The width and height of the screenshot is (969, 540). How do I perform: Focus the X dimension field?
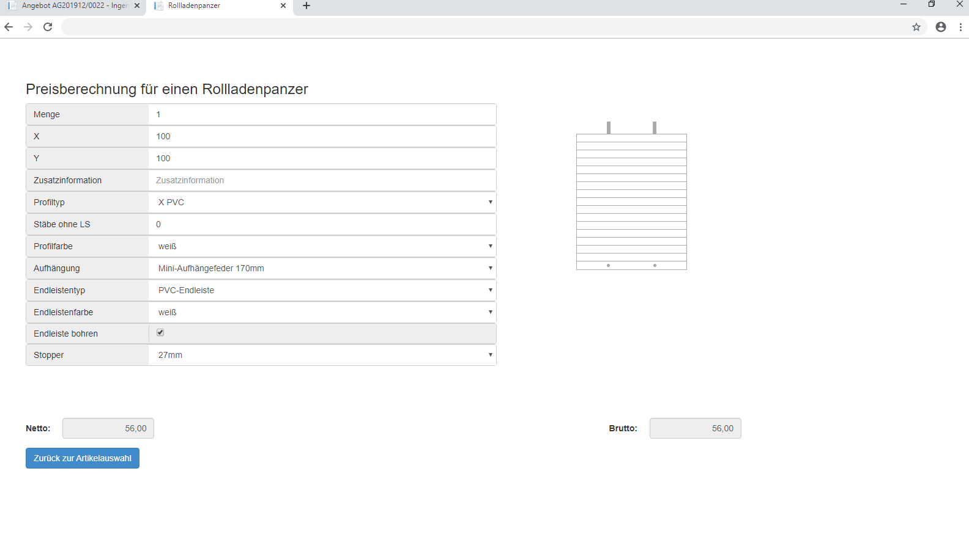pyautogui.click(x=322, y=136)
